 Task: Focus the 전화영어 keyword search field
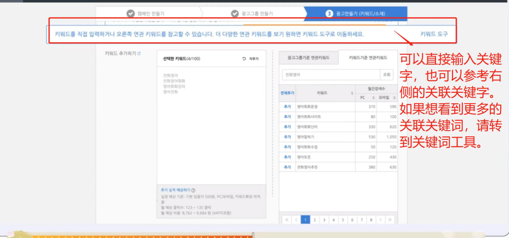(331, 74)
